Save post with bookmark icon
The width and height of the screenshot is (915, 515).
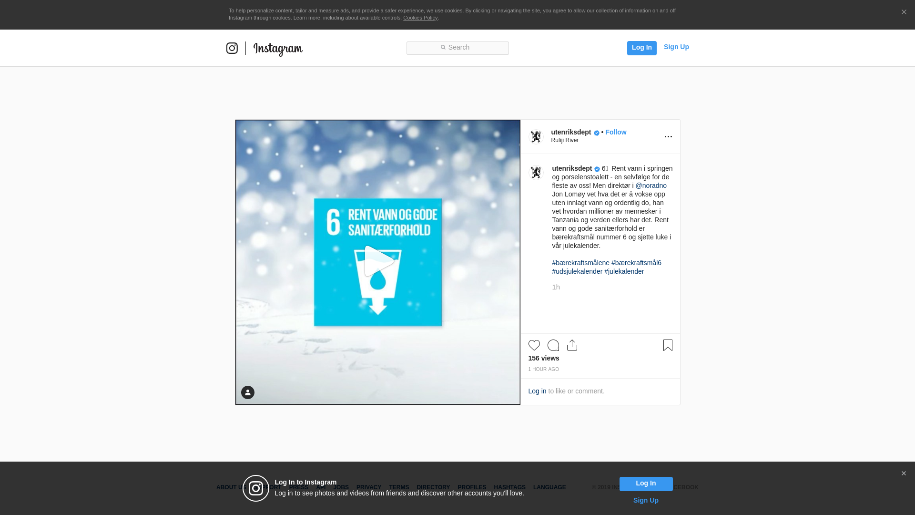[668, 345]
